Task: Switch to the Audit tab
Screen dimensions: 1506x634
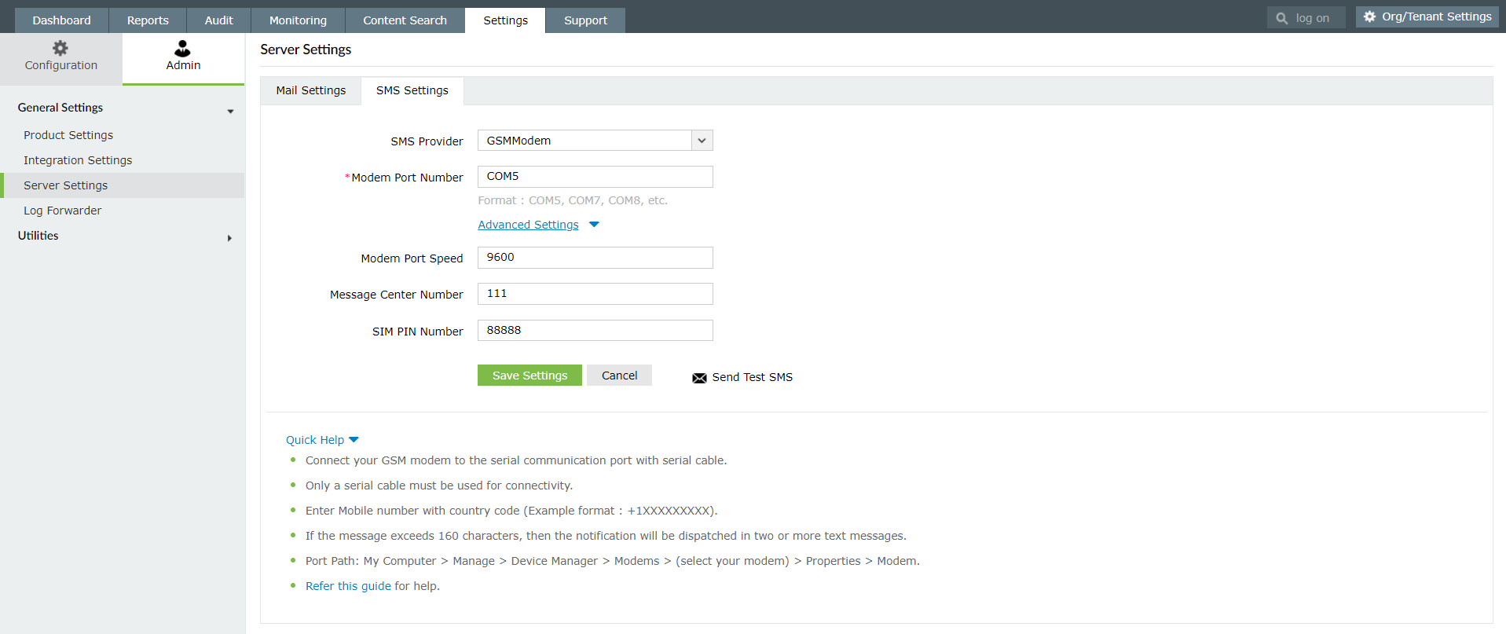Action: [x=218, y=20]
